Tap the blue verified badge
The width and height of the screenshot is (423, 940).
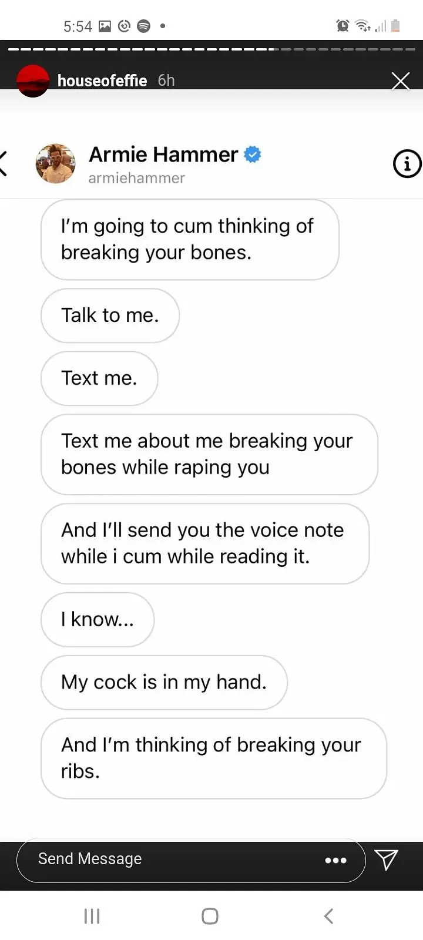pos(253,155)
